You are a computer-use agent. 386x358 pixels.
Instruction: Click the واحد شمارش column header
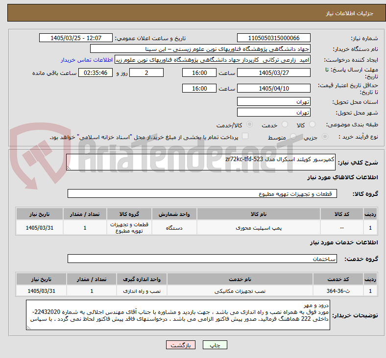pyautogui.click(x=174, y=214)
